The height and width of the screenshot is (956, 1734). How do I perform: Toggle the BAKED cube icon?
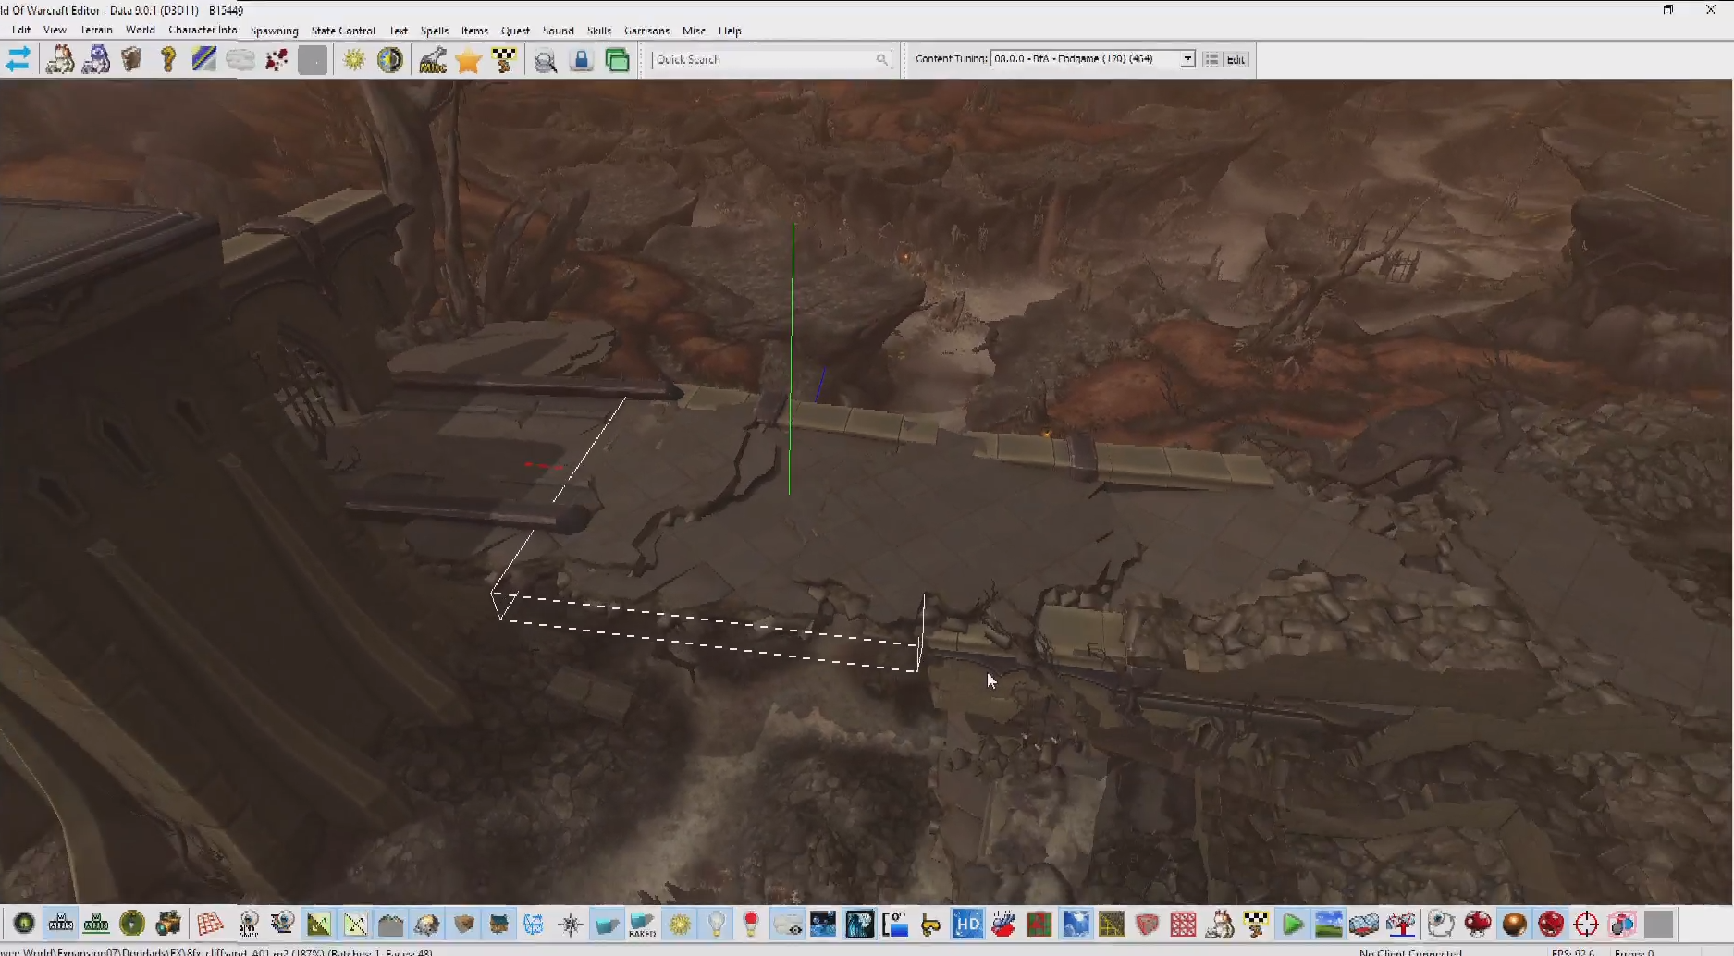(642, 923)
